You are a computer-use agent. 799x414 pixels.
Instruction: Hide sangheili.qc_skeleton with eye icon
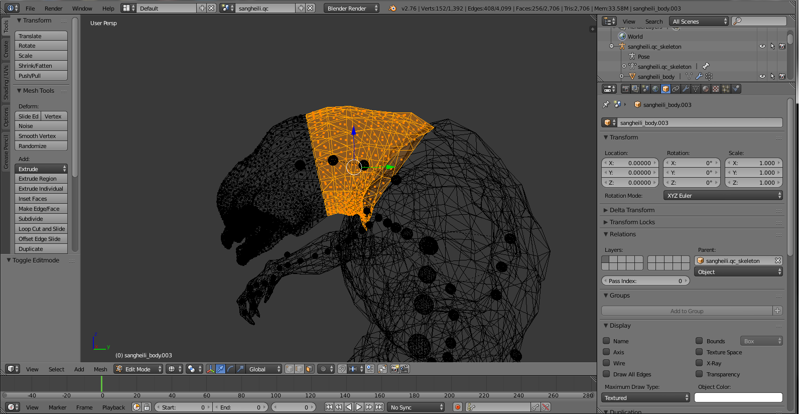pyautogui.click(x=762, y=46)
